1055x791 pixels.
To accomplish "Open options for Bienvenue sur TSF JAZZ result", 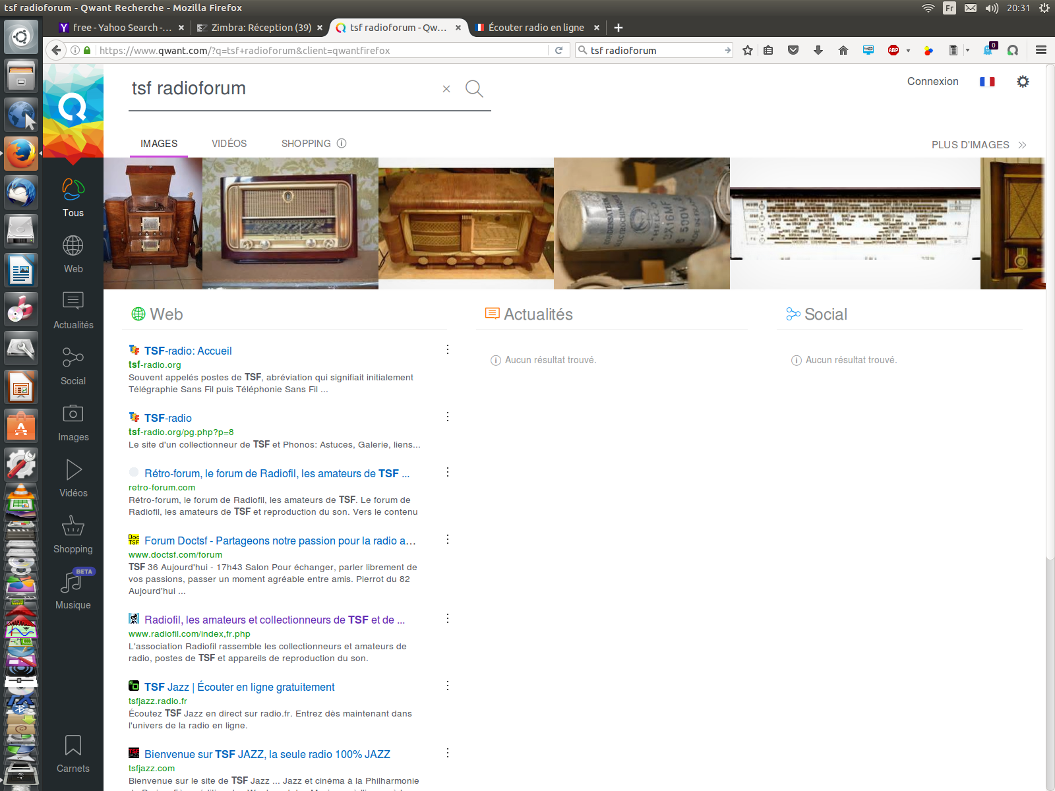I will [448, 753].
